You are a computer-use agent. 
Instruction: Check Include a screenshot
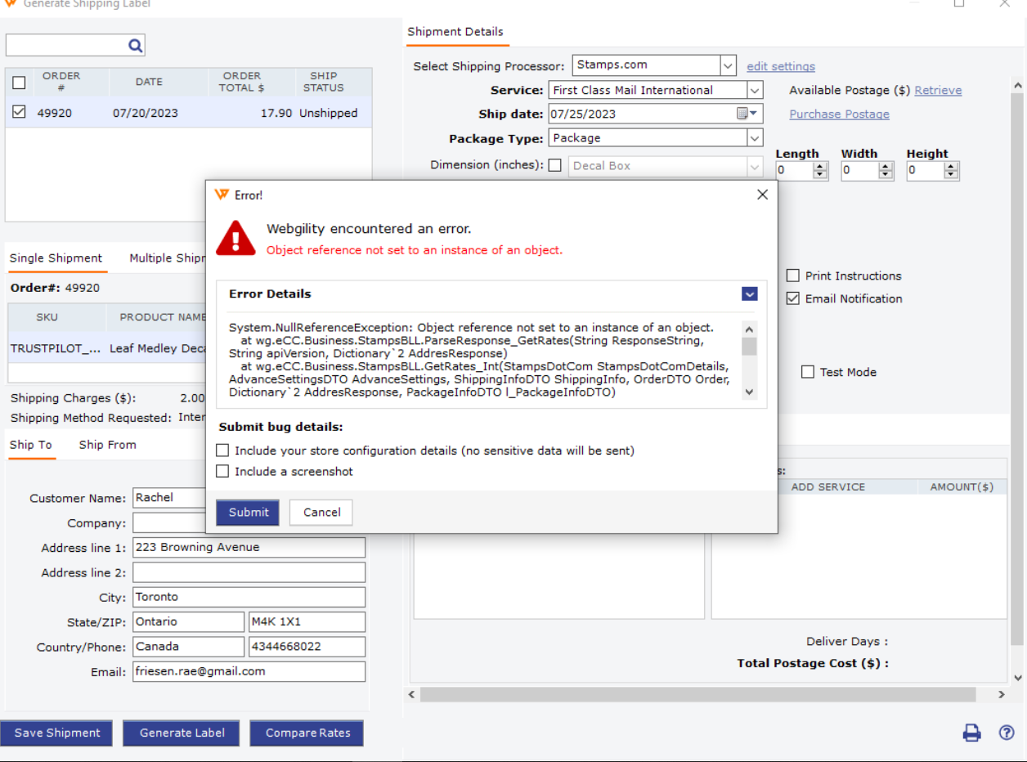tap(222, 471)
